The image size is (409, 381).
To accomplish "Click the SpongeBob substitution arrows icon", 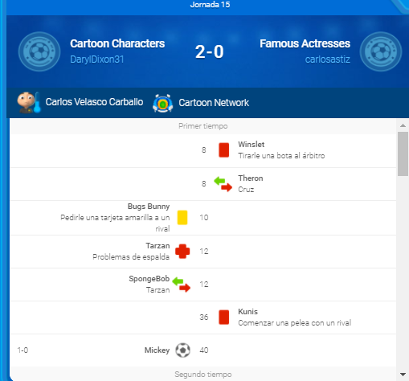I will (182, 285).
